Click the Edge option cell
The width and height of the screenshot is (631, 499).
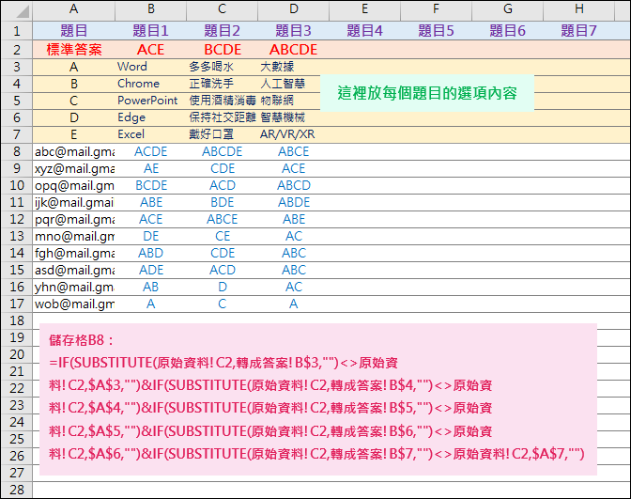[151, 117]
